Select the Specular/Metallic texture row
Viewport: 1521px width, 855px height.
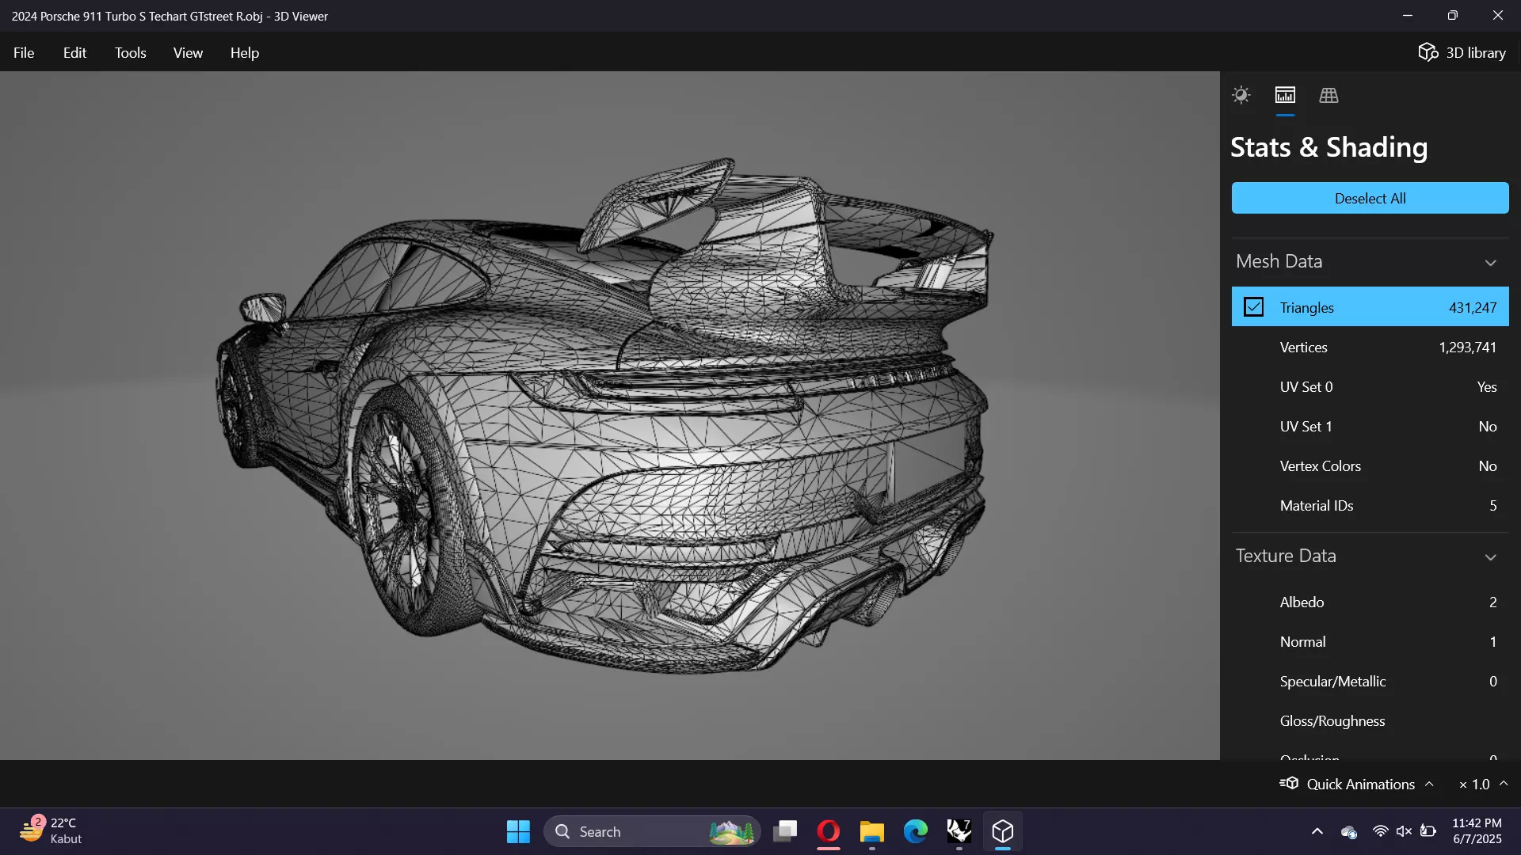point(1370,681)
